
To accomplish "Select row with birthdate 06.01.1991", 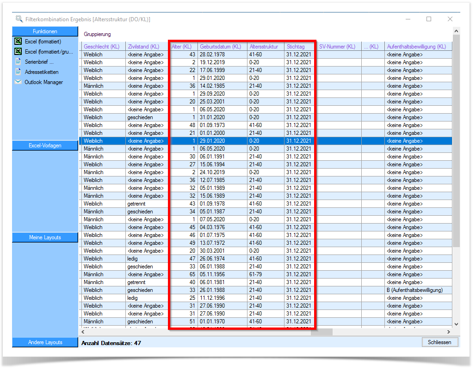I will (266, 157).
